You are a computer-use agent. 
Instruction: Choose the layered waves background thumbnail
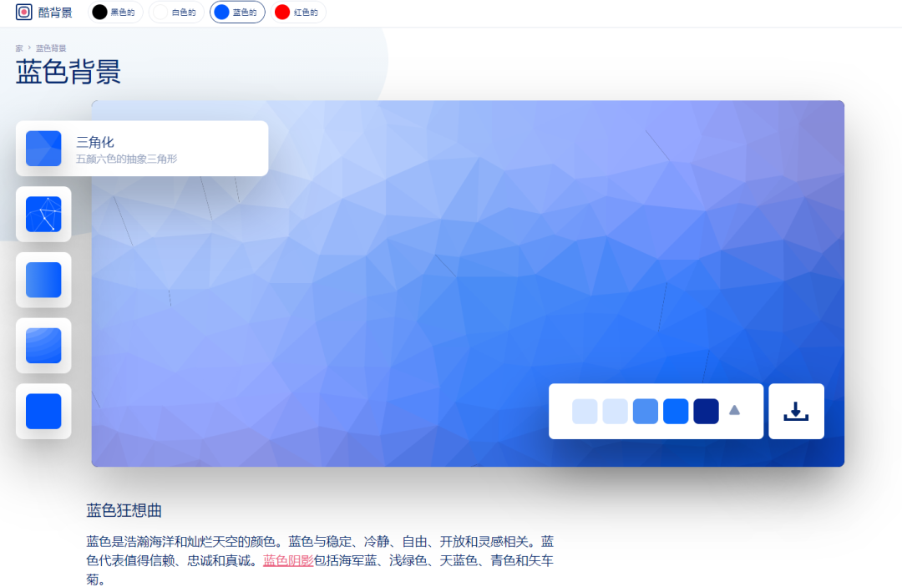click(x=43, y=346)
